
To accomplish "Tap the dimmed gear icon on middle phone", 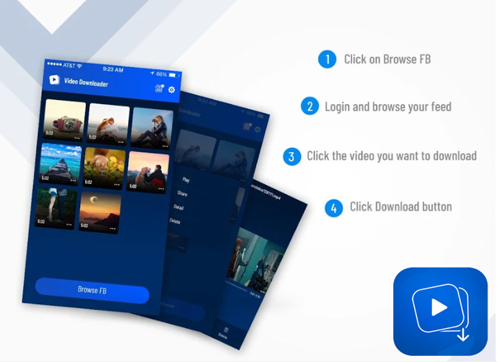I will (258, 129).
